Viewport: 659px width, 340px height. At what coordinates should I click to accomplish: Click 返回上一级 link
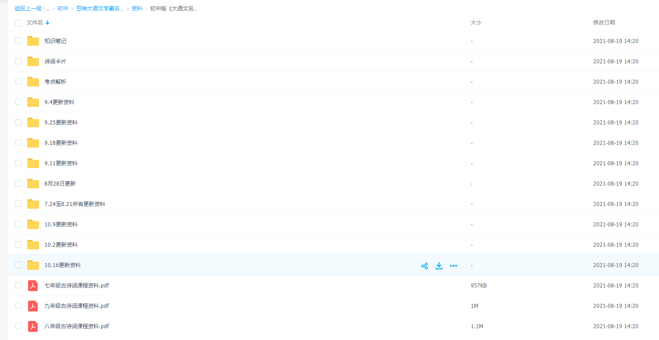pos(28,9)
